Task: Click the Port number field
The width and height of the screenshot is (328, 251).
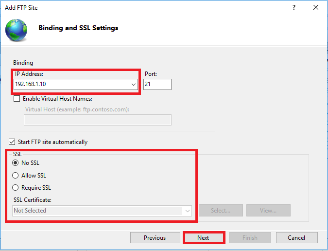Action: click(157, 84)
